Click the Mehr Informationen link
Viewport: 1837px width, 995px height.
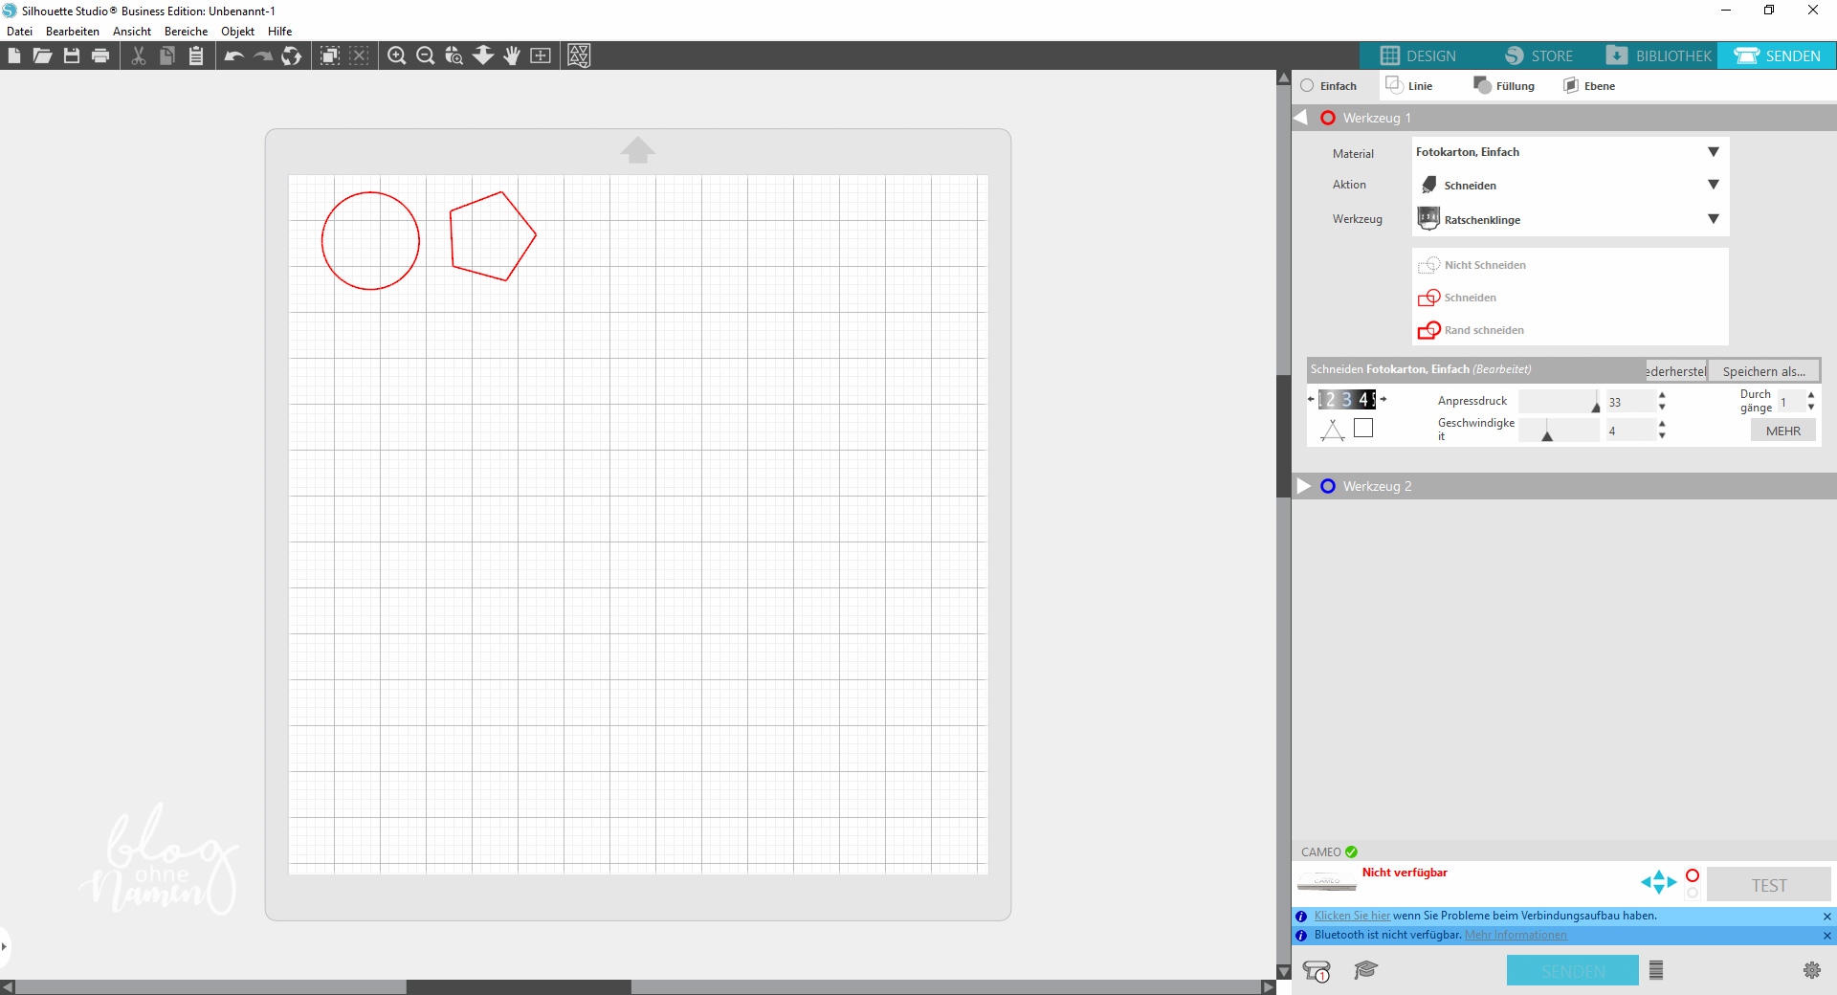(x=1516, y=935)
